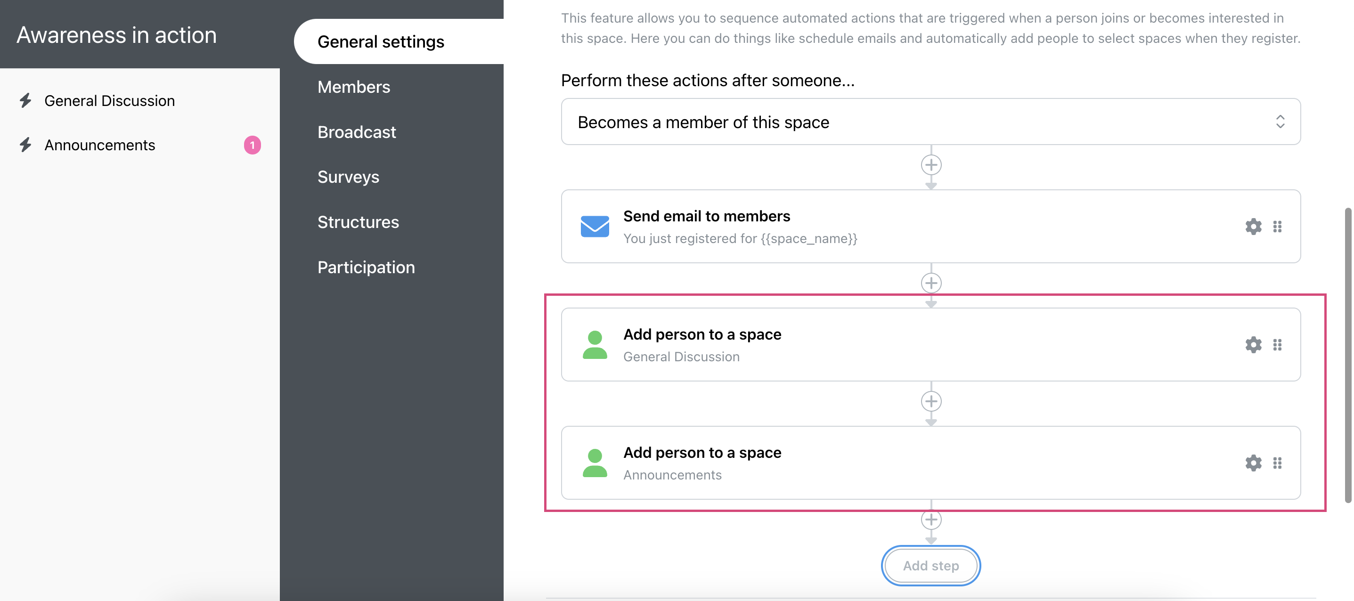Click General Discussion subtitle in step card
This screenshot has height=601, width=1354.
[681, 357]
